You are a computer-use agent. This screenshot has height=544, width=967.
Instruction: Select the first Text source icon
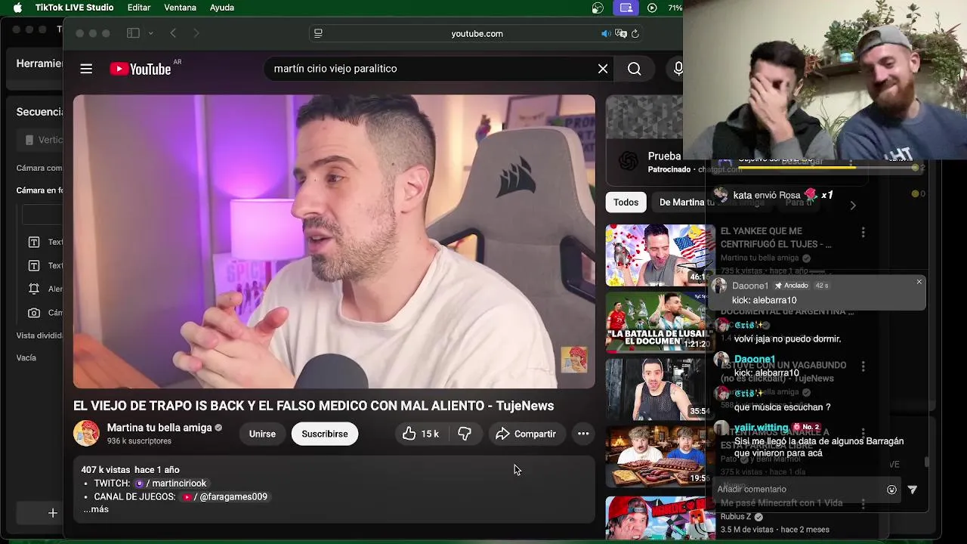pyautogui.click(x=34, y=242)
